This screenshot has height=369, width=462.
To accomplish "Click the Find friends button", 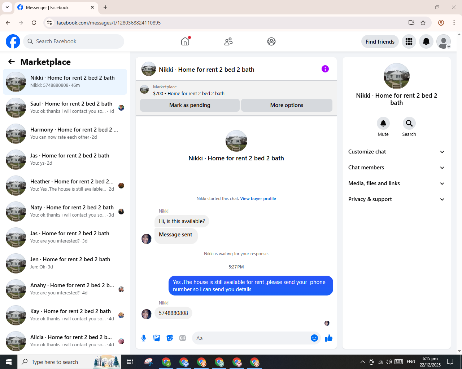I will pos(380,41).
